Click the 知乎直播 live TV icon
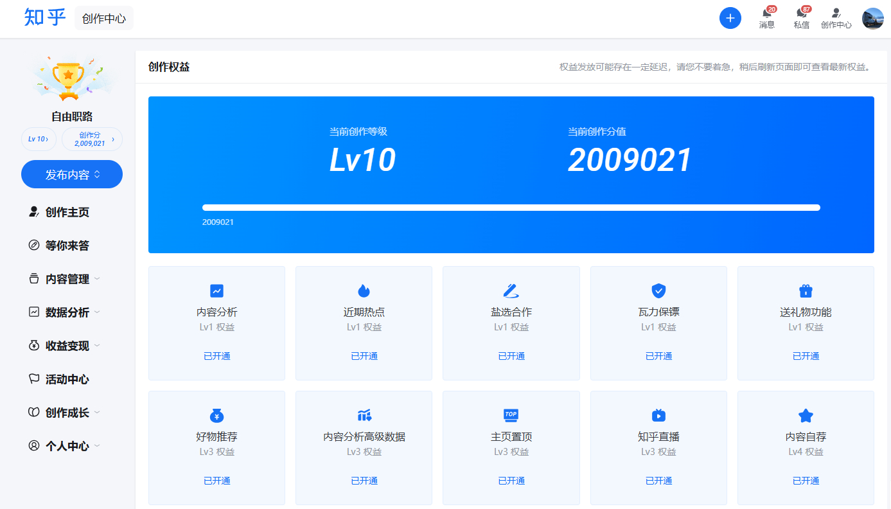The image size is (891, 509). pos(658,415)
